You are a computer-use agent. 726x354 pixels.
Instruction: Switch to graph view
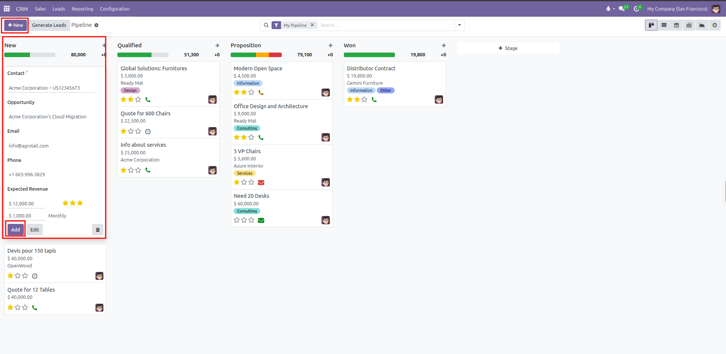pos(702,25)
